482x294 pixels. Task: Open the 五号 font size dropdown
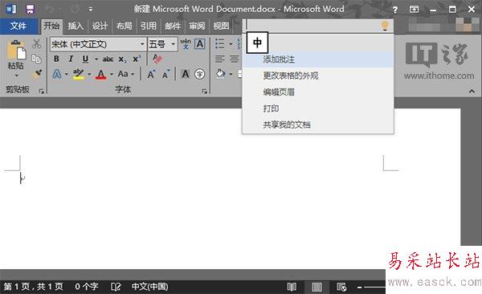(x=173, y=44)
